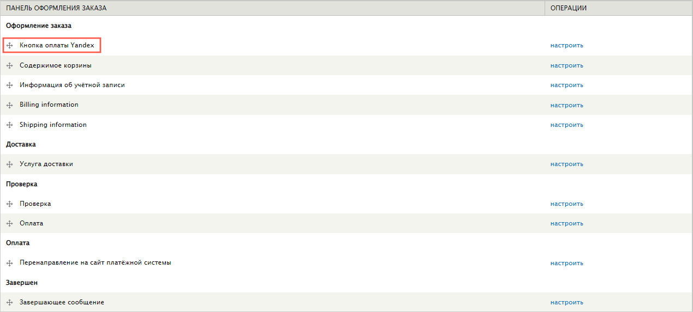The height and width of the screenshot is (312, 693).
Task: Click drag handle for Завершающее сообщение
Action: [x=9, y=303]
